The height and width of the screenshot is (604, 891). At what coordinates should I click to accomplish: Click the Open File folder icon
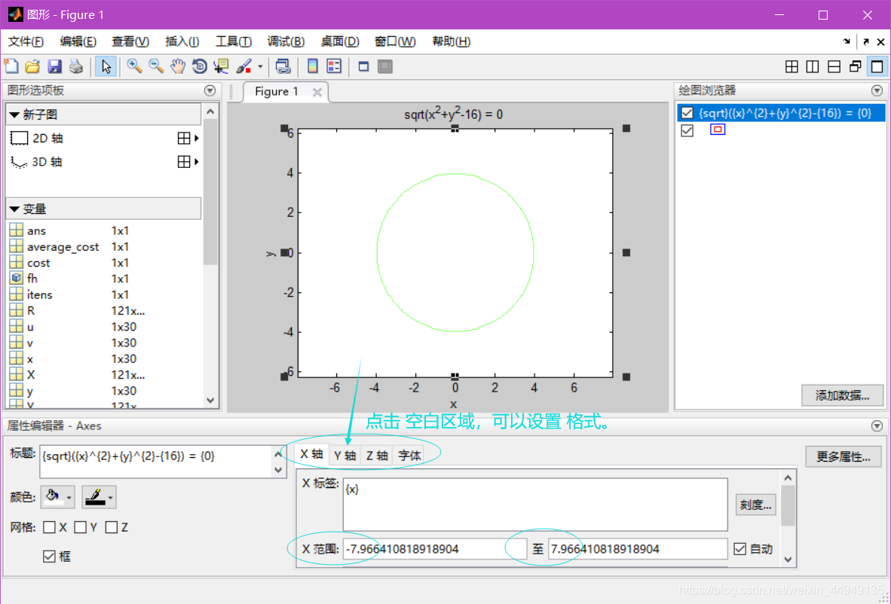[x=32, y=67]
